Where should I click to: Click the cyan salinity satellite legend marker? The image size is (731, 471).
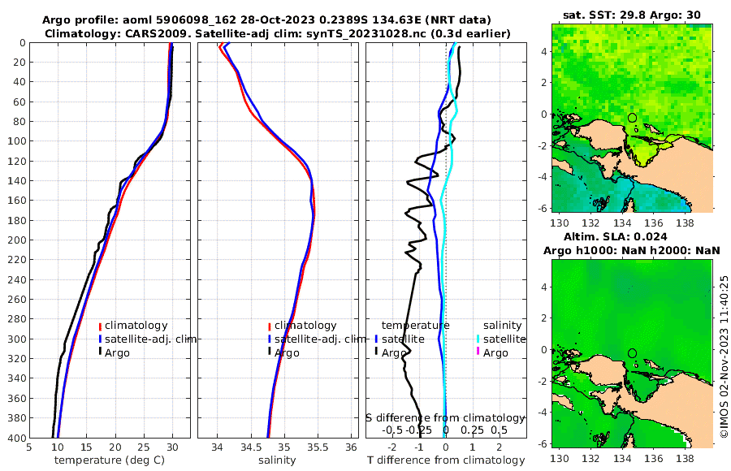click(x=478, y=339)
